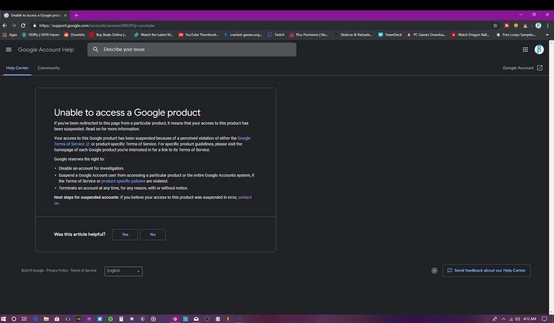Open Task View on taskbar

(x=24, y=319)
